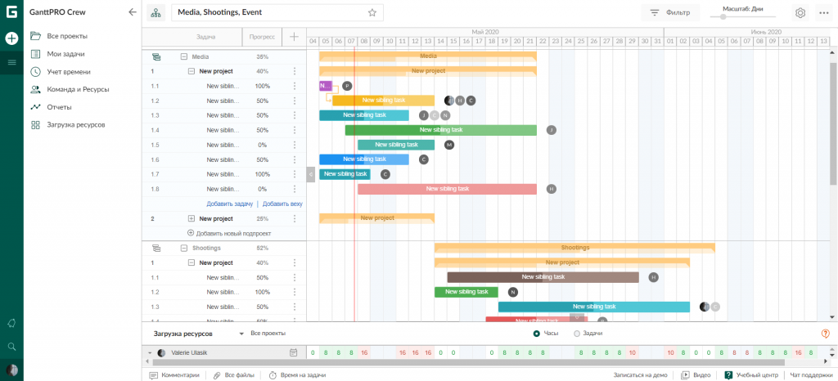Go to Отчеты in the sidebar
The image size is (838, 381).
pyautogui.click(x=58, y=107)
